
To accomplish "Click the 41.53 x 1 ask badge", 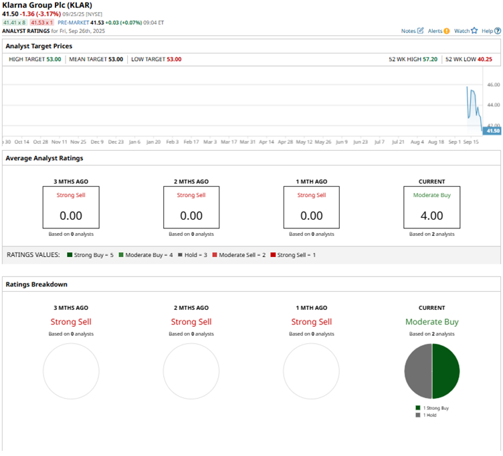I will [42, 22].
